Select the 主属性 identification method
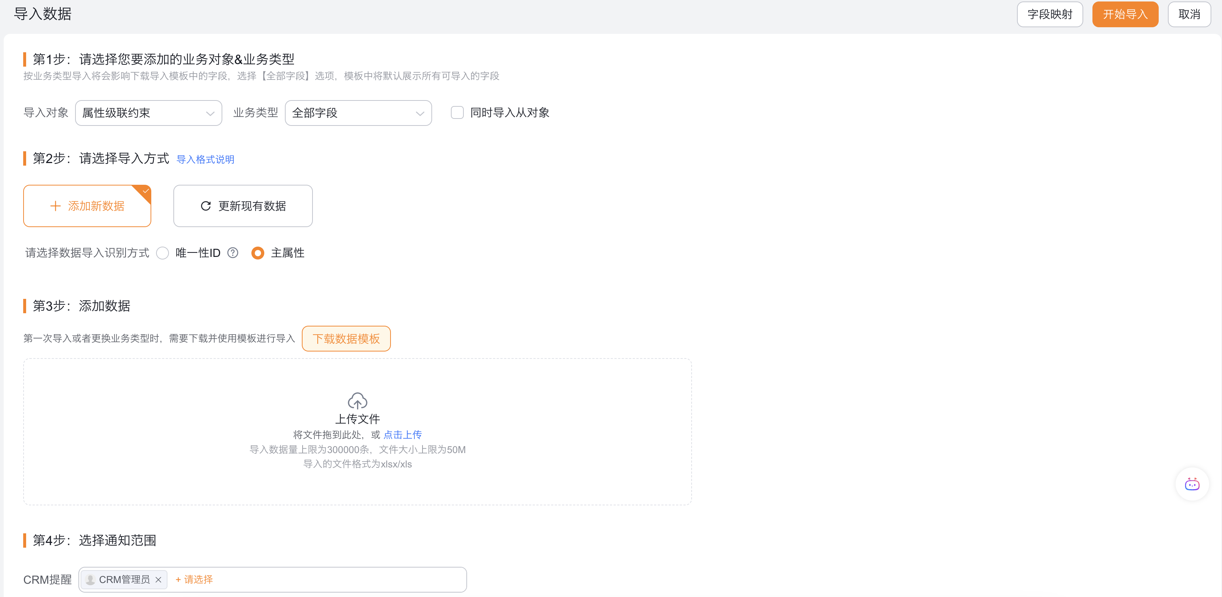This screenshot has width=1222, height=597. point(258,253)
